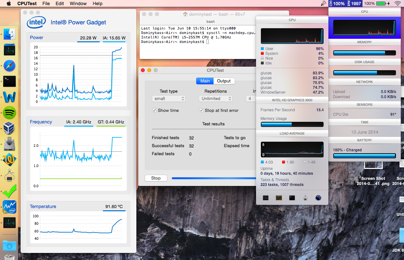Click the CPU history graph in right iStat panel

pyautogui.click(x=364, y=28)
